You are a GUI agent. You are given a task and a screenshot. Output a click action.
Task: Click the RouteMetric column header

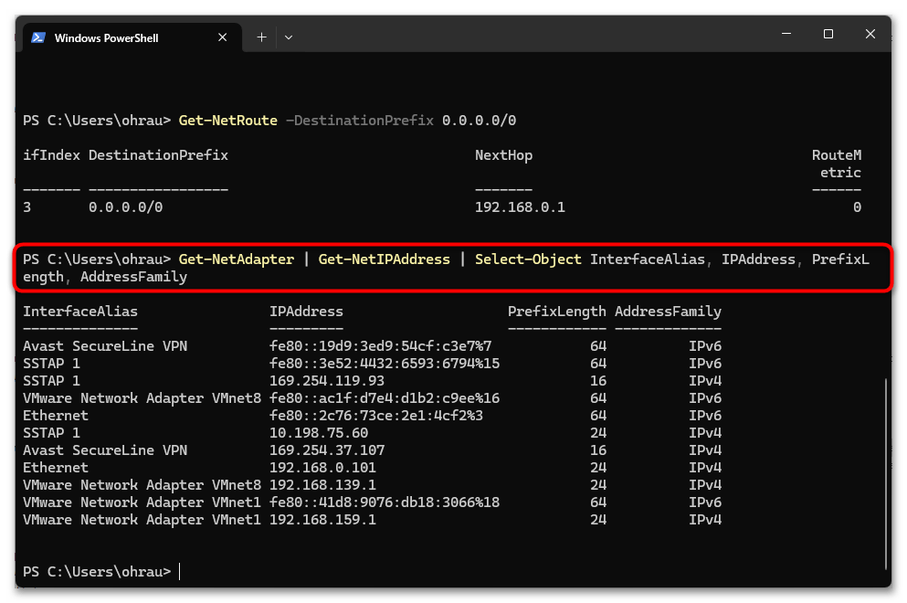click(837, 164)
